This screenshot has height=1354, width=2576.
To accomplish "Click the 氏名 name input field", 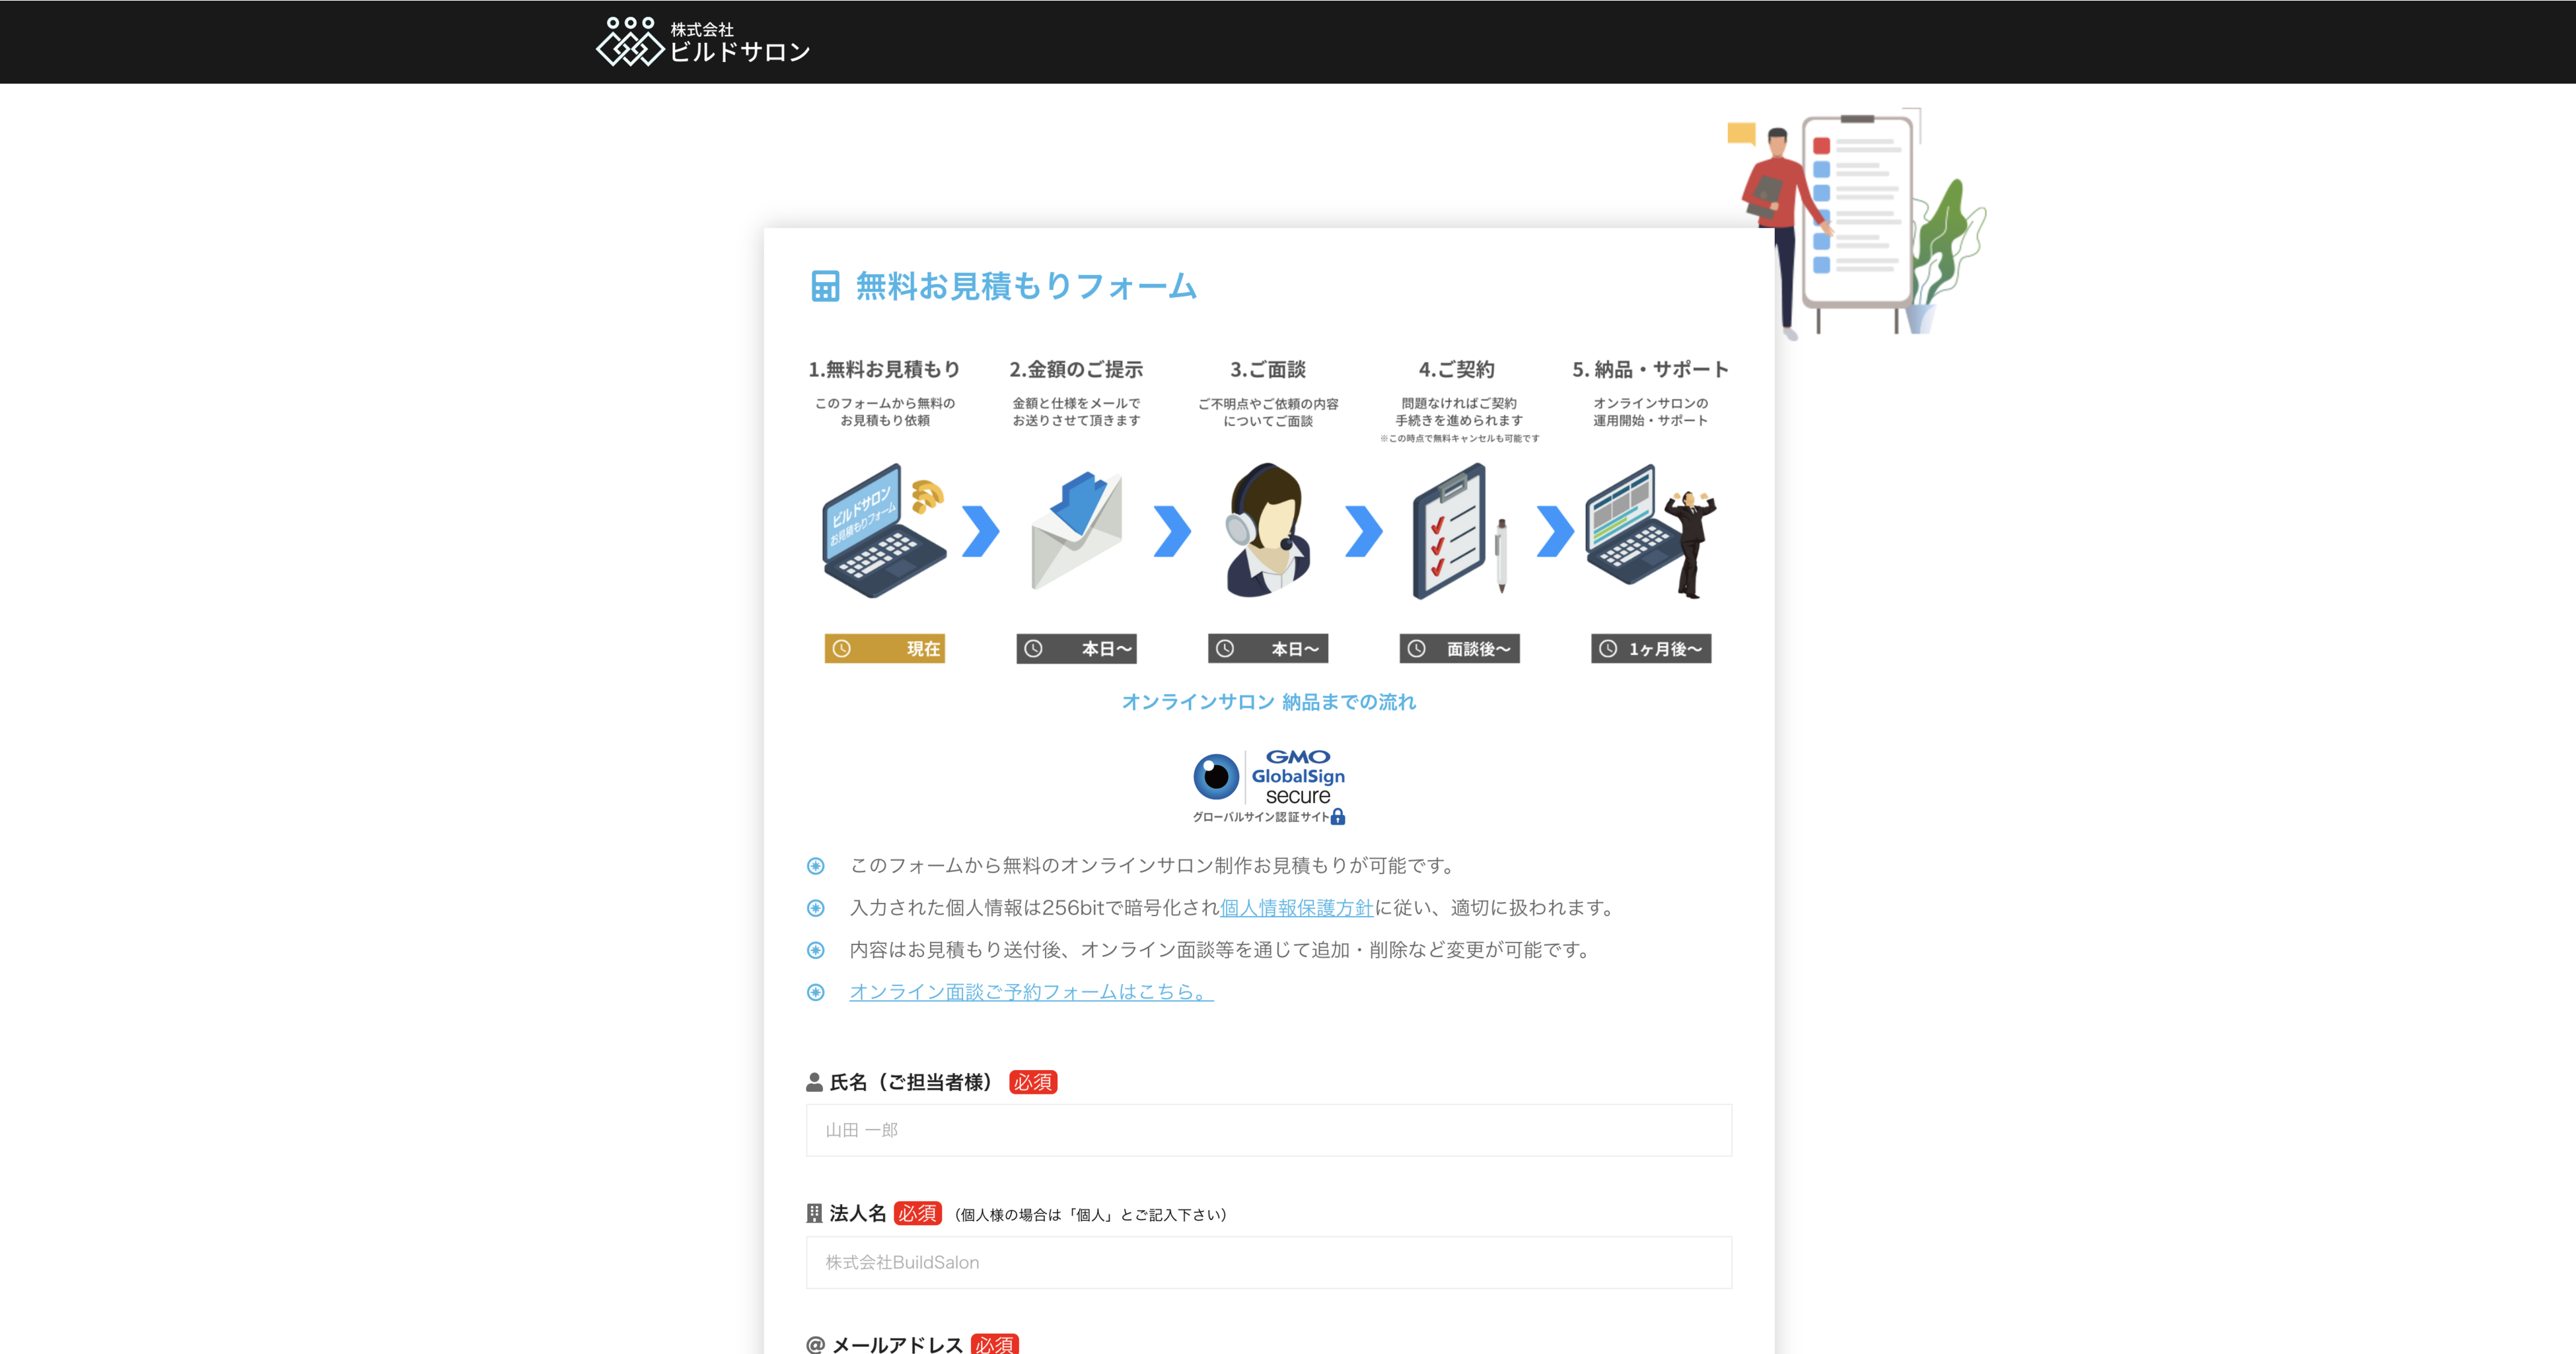I will [1268, 1130].
